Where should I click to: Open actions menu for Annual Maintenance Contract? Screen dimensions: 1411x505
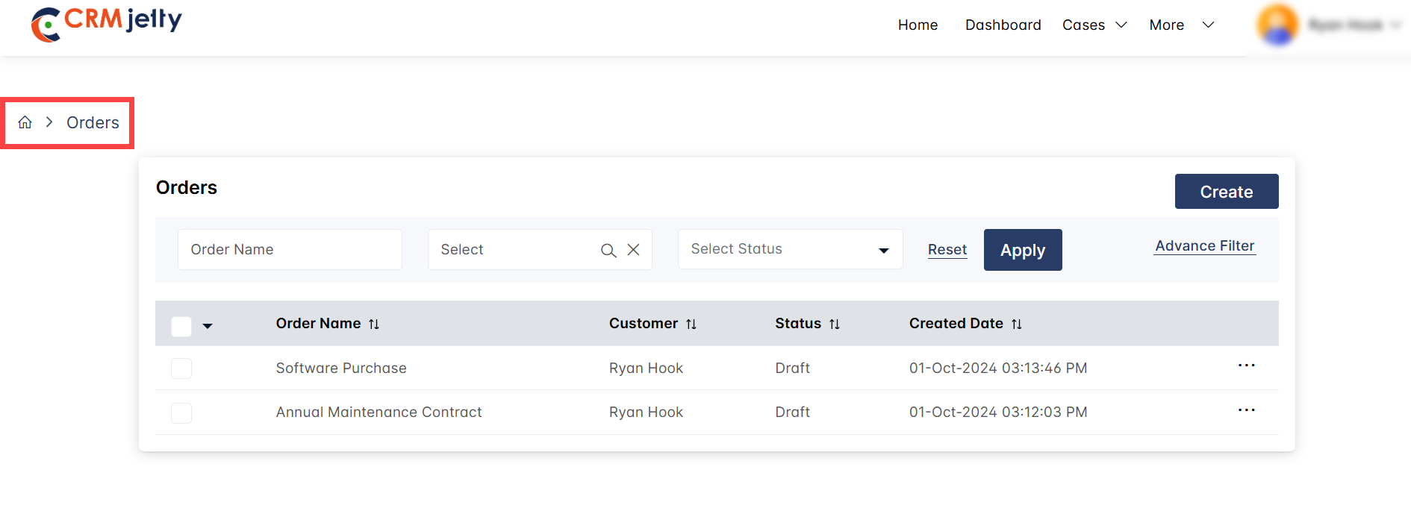click(1246, 410)
